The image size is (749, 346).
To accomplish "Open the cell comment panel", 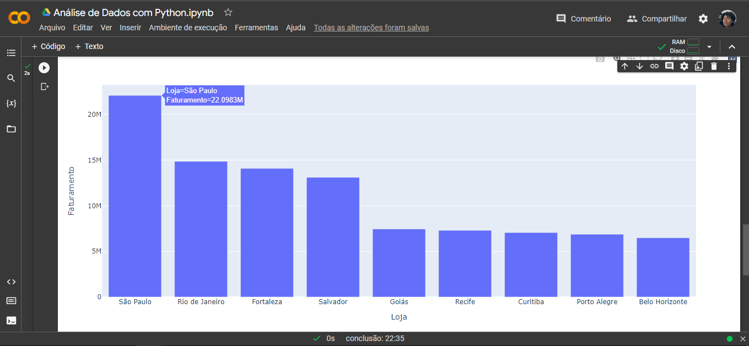I will (x=669, y=66).
